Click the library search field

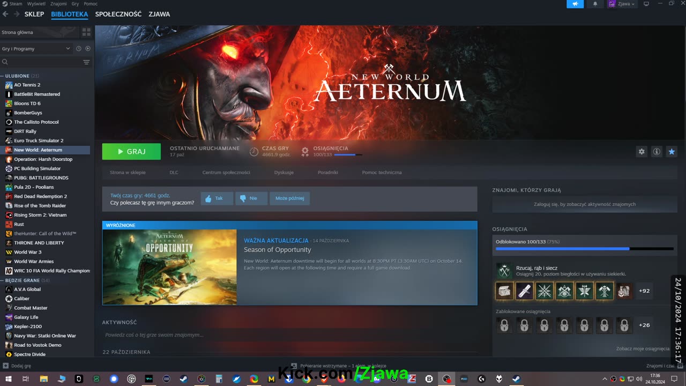[41, 62]
